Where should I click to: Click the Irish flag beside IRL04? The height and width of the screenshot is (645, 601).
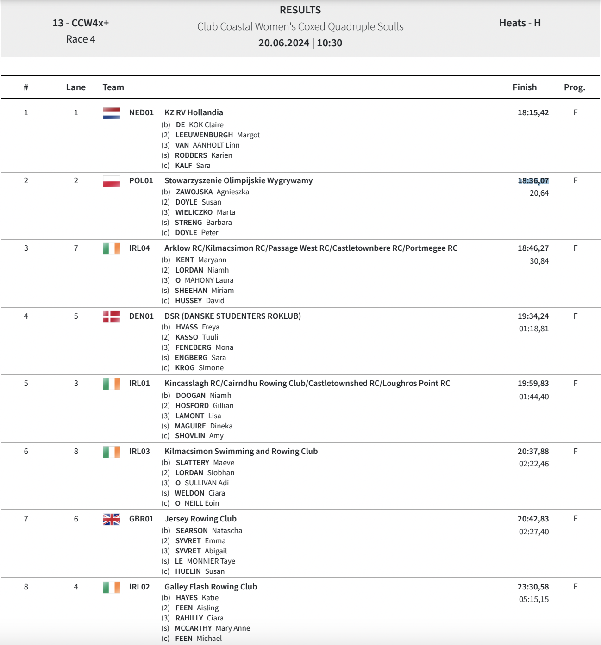(x=112, y=248)
